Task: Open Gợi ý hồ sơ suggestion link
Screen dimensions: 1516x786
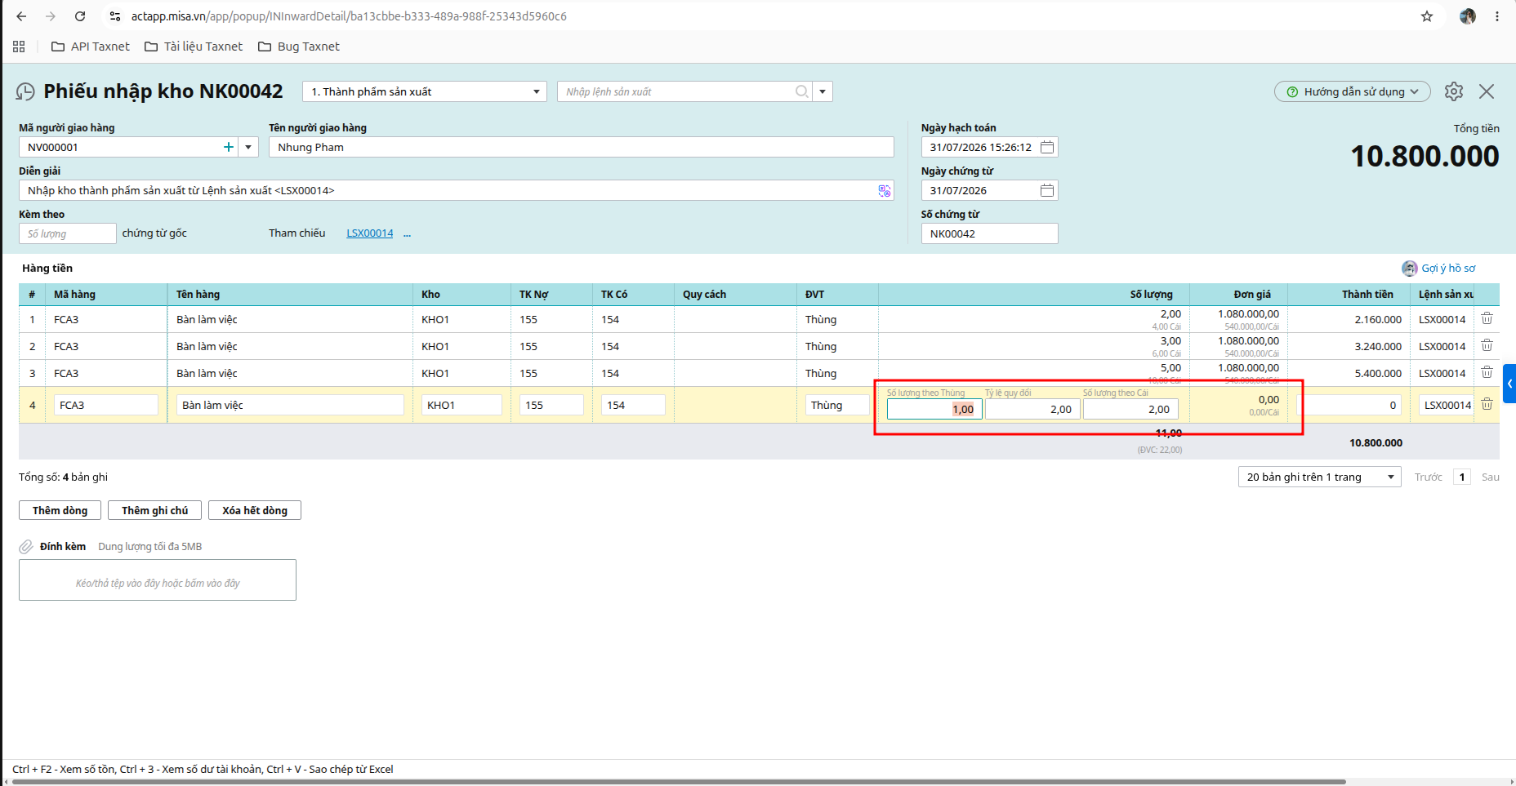Action: [x=1448, y=268]
